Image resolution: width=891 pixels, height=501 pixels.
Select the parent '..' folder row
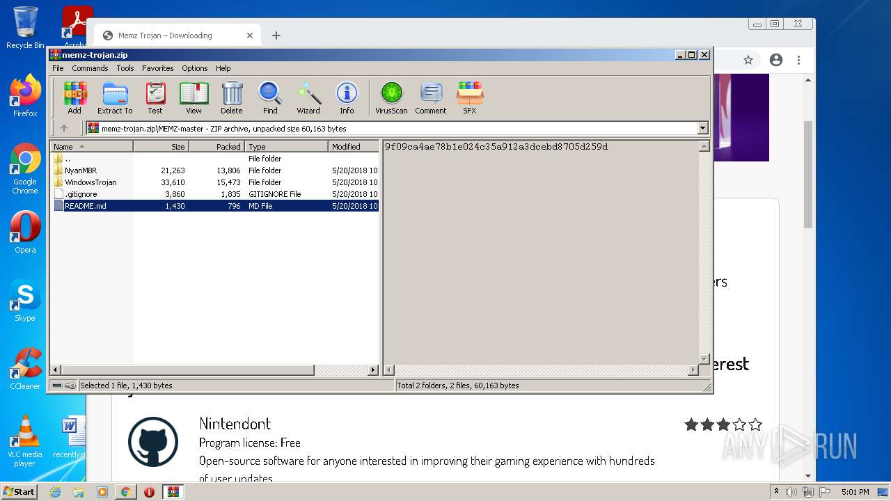[215, 159]
